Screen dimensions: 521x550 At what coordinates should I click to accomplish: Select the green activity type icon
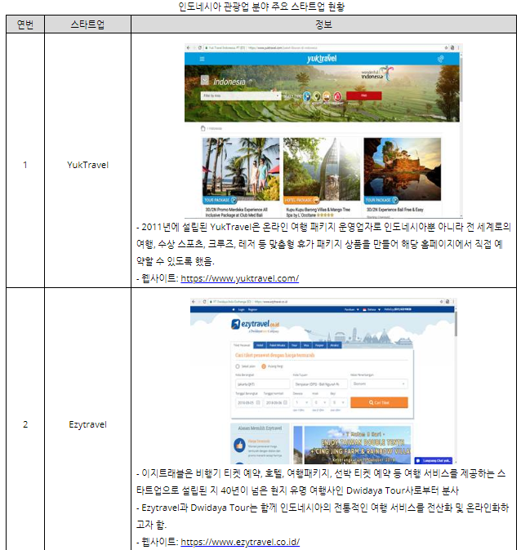317,96
